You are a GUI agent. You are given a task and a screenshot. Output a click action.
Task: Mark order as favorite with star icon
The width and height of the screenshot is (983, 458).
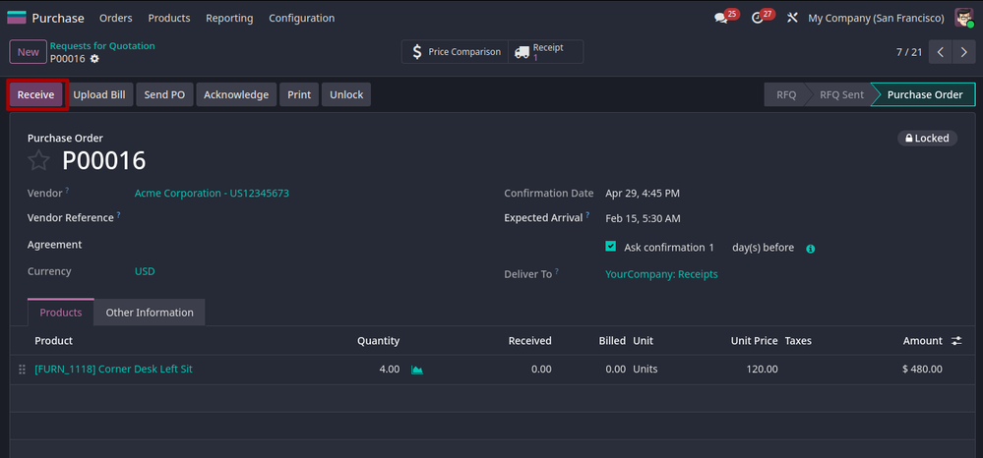[x=39, y=160]
